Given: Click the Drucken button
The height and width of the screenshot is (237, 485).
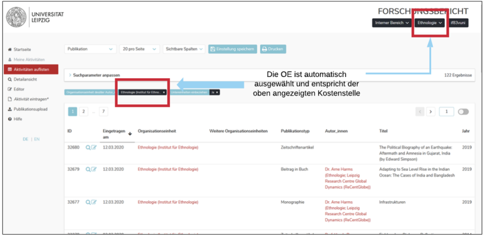Looking at the screenshot, I should [273, 49].
